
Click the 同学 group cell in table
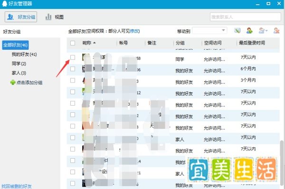(x=180, y=59)
